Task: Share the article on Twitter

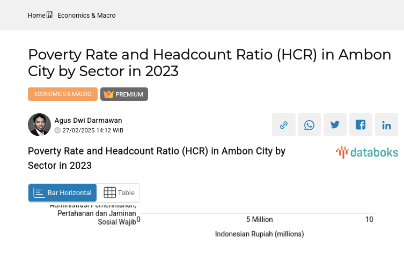Action: 335,124
